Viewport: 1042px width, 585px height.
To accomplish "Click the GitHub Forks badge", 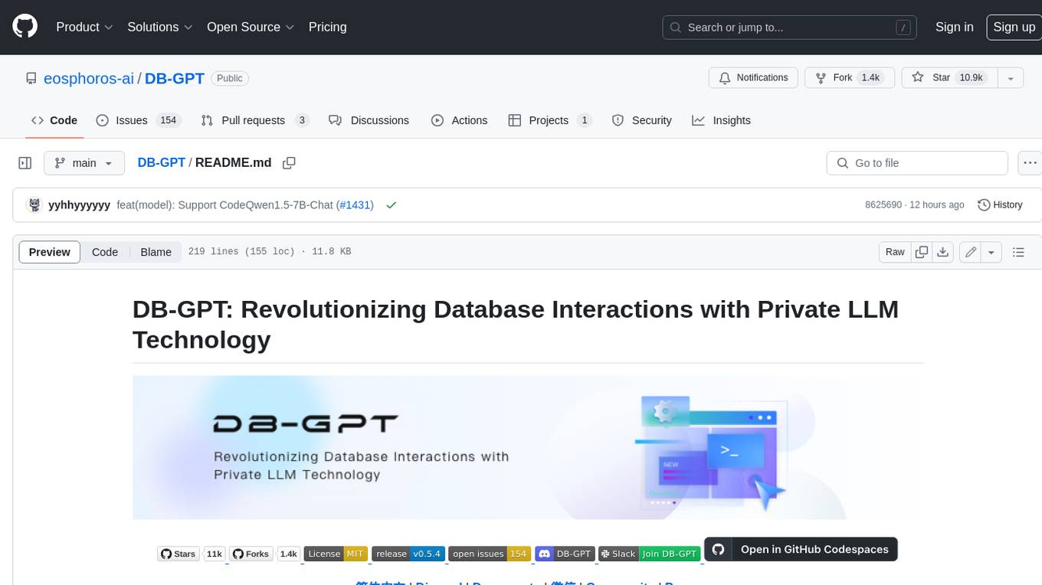I will 252,554.
